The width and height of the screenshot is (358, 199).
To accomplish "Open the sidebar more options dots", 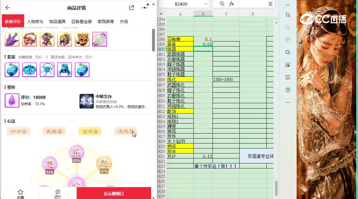I will 288,102.
